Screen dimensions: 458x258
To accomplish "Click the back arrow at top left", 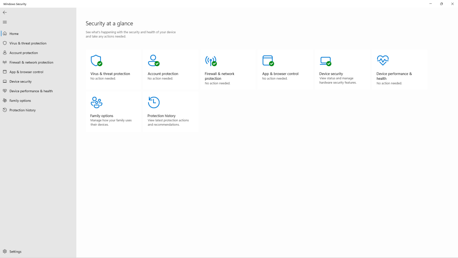I will pos(5,12).
